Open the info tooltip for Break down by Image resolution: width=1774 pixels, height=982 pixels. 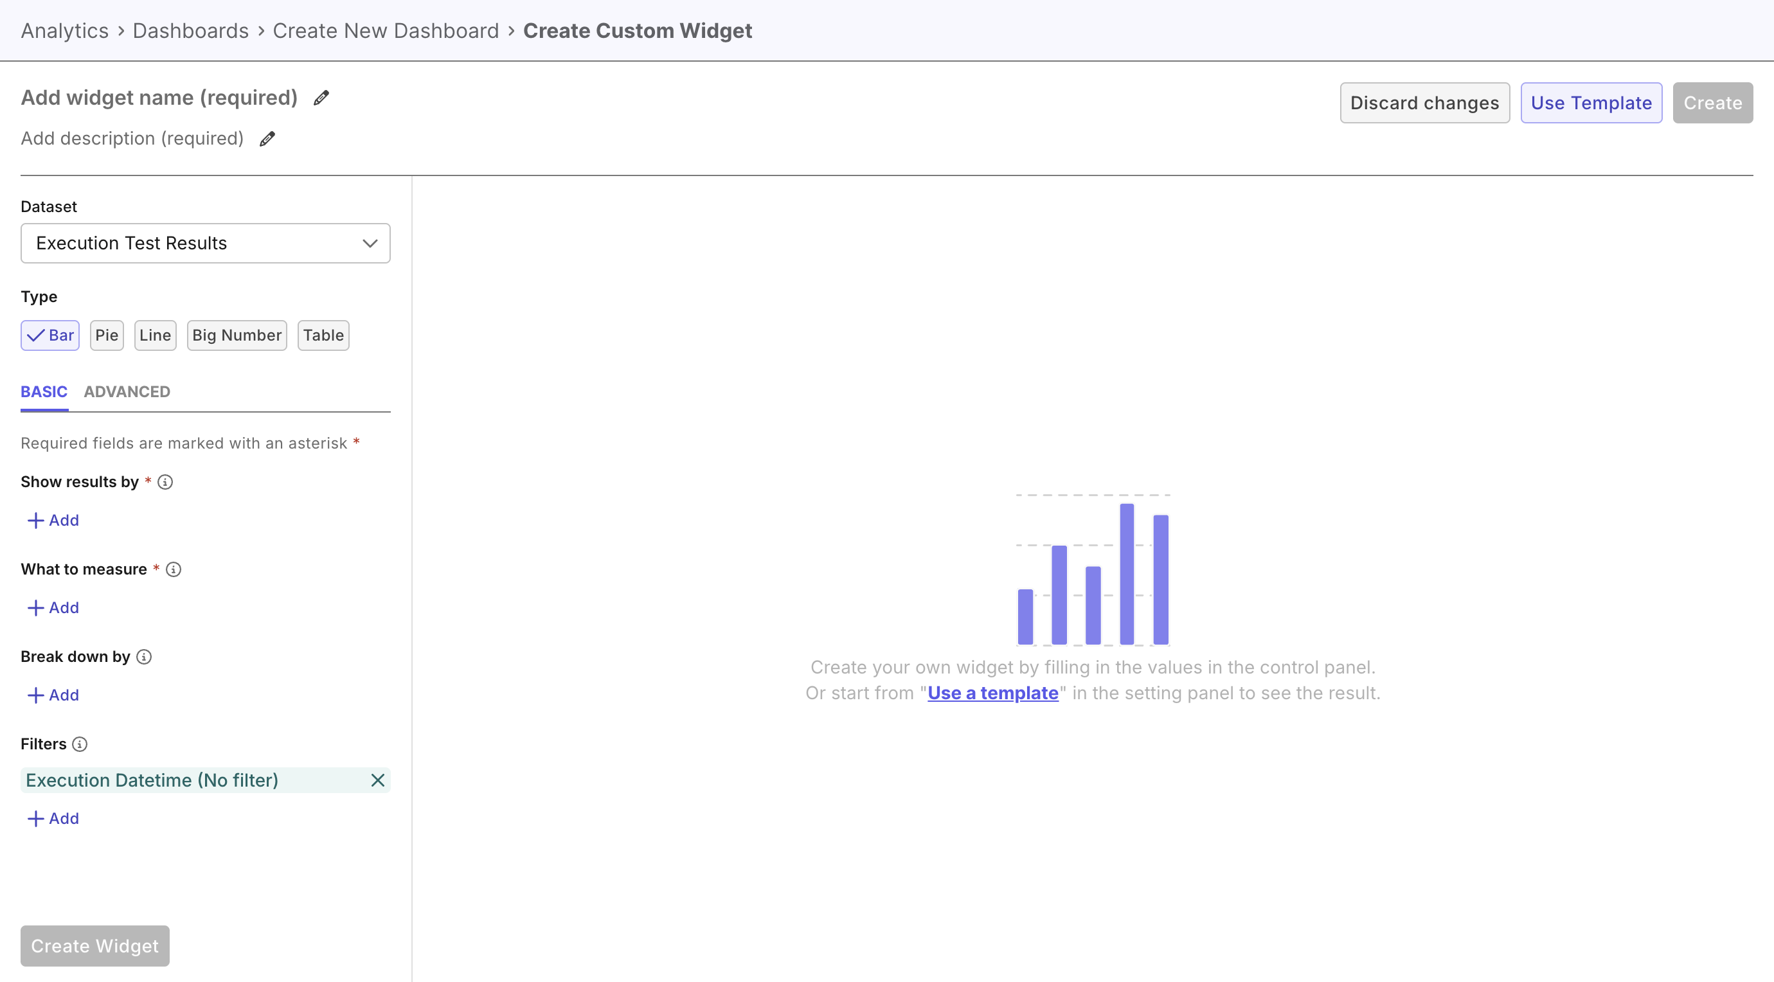[145, 657]
